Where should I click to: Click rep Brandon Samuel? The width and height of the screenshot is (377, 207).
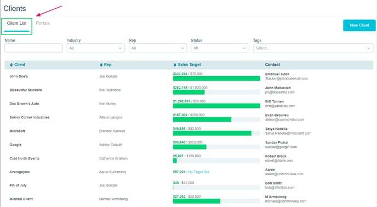click(x=112, y=131)
